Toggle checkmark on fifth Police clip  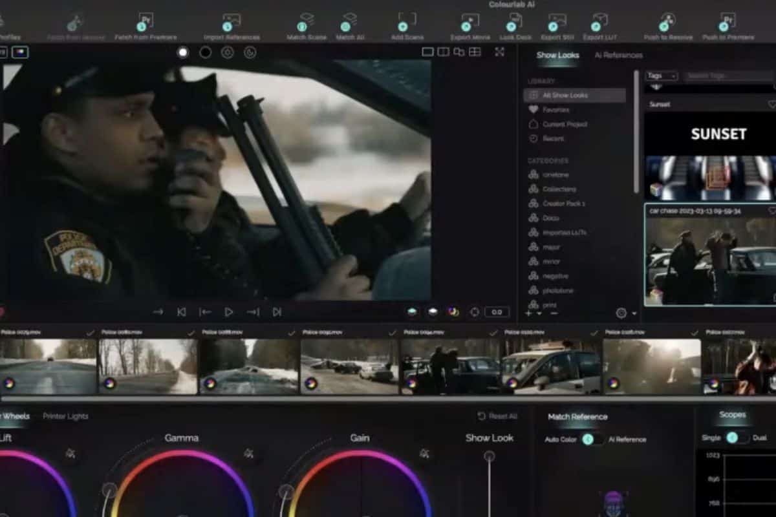pyautogui.click(x=493, y=333)
